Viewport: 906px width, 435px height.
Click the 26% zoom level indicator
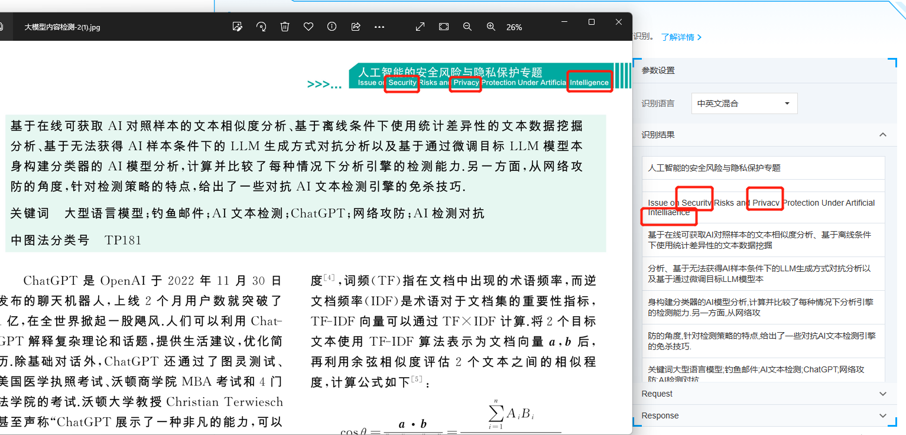(514, 27)
